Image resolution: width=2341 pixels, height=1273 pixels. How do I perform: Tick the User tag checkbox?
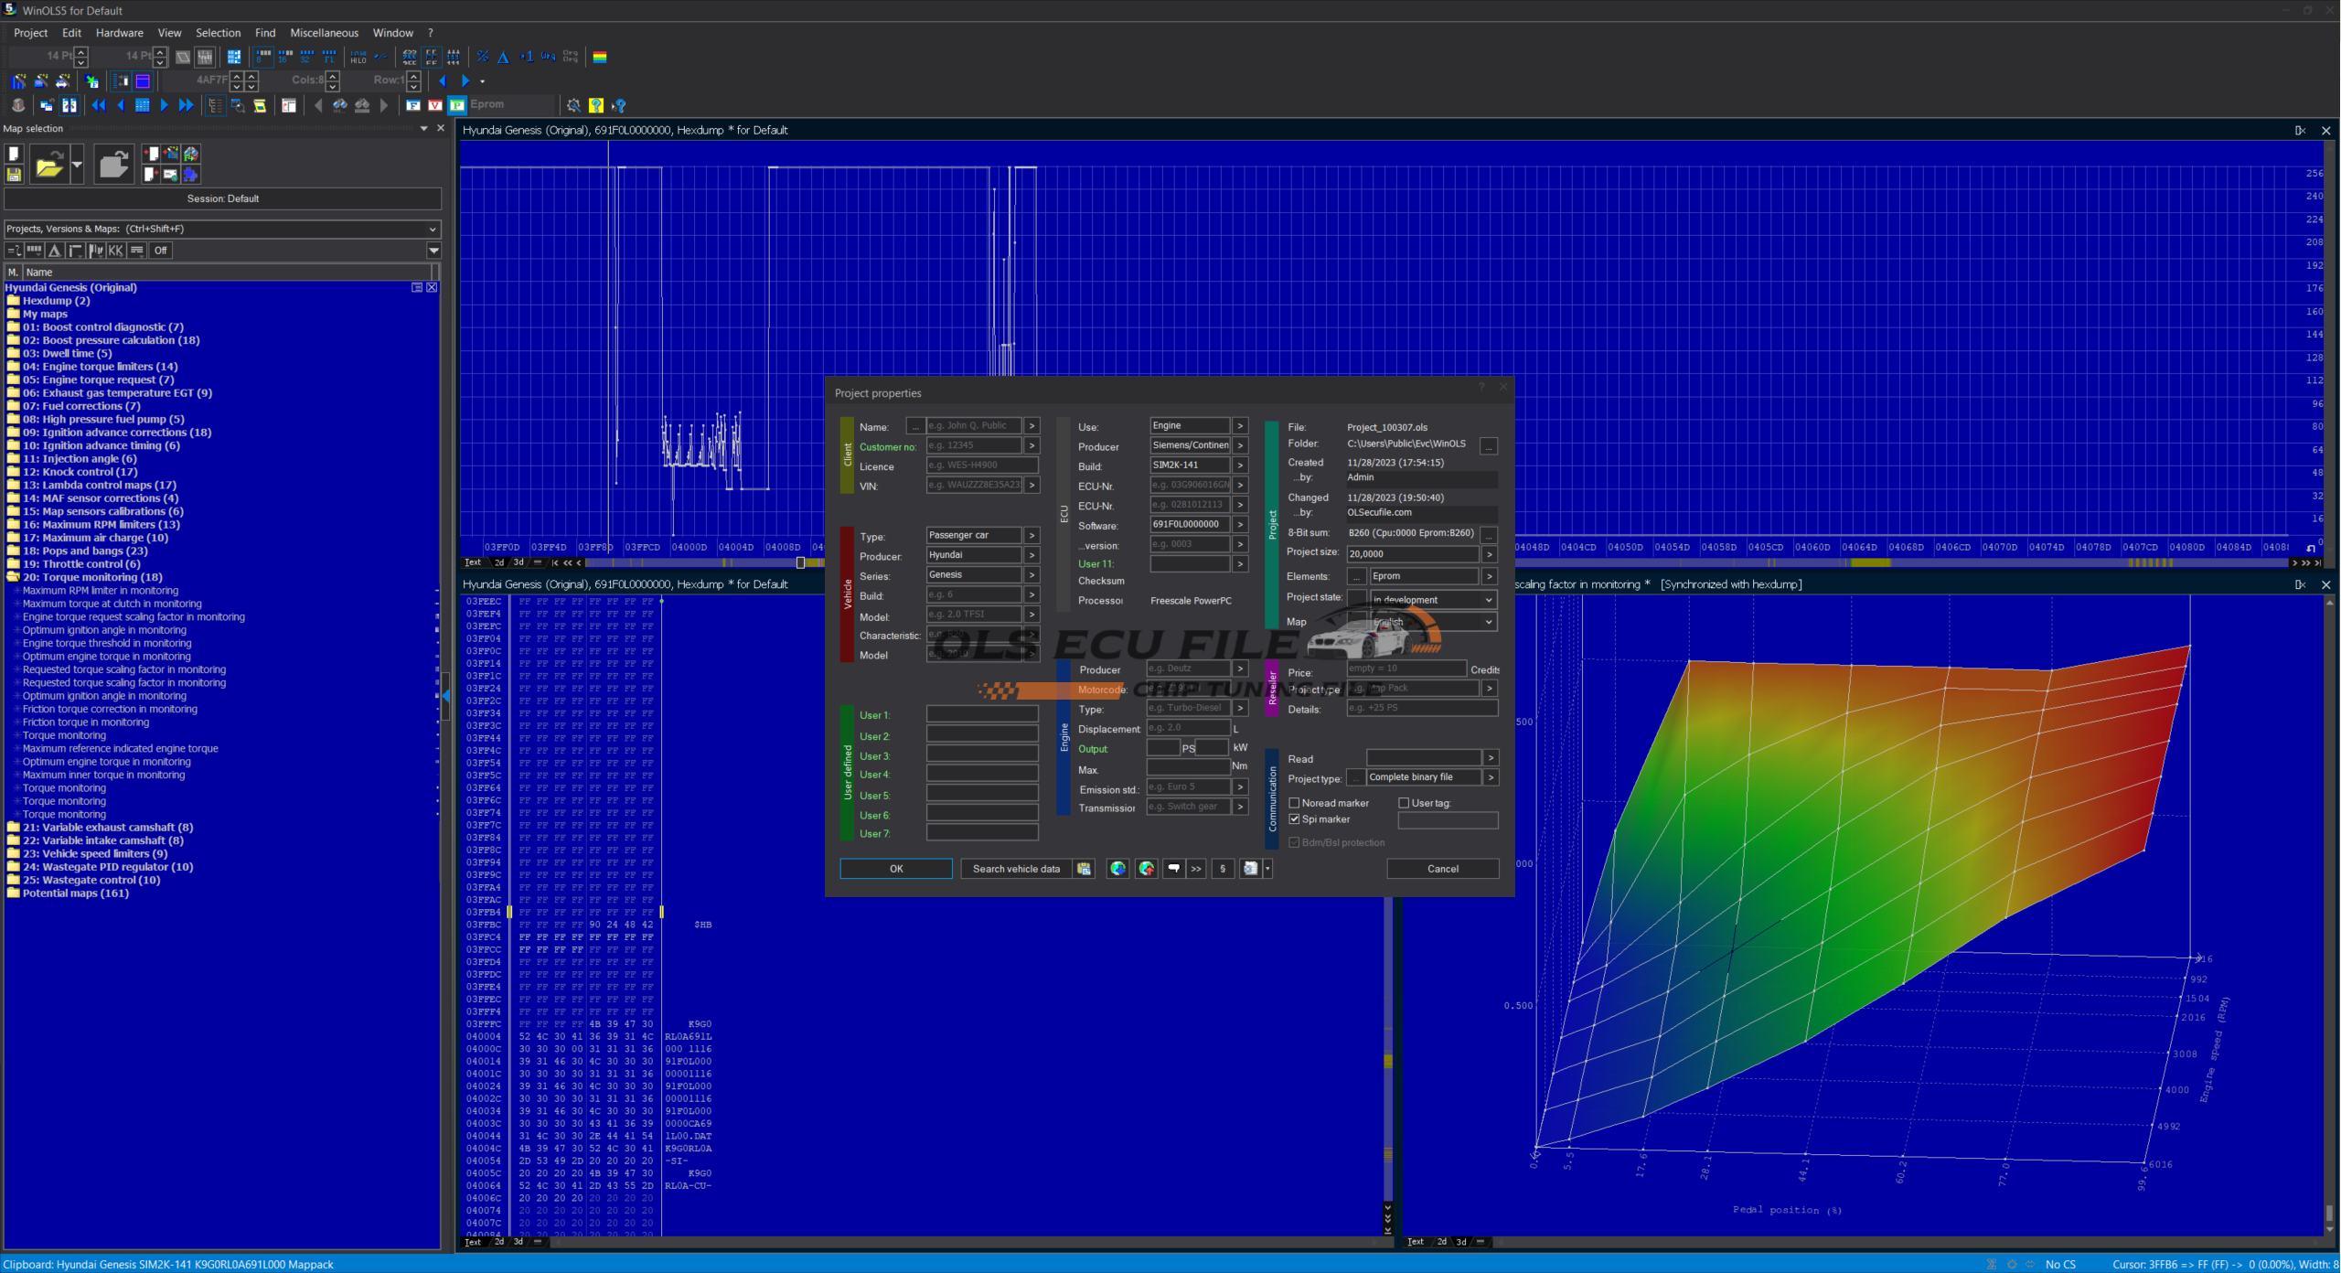(x=1404, y=803)
